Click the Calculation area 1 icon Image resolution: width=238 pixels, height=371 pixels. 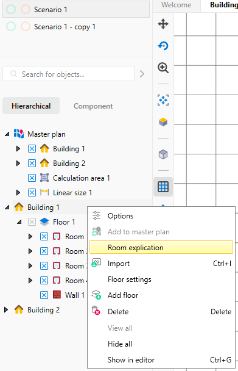click(x=44, y=178)
